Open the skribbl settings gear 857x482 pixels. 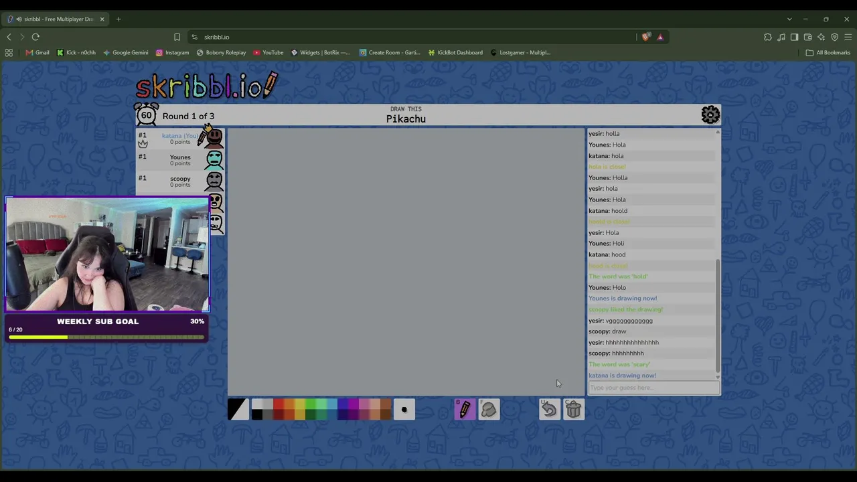(710, 115)
